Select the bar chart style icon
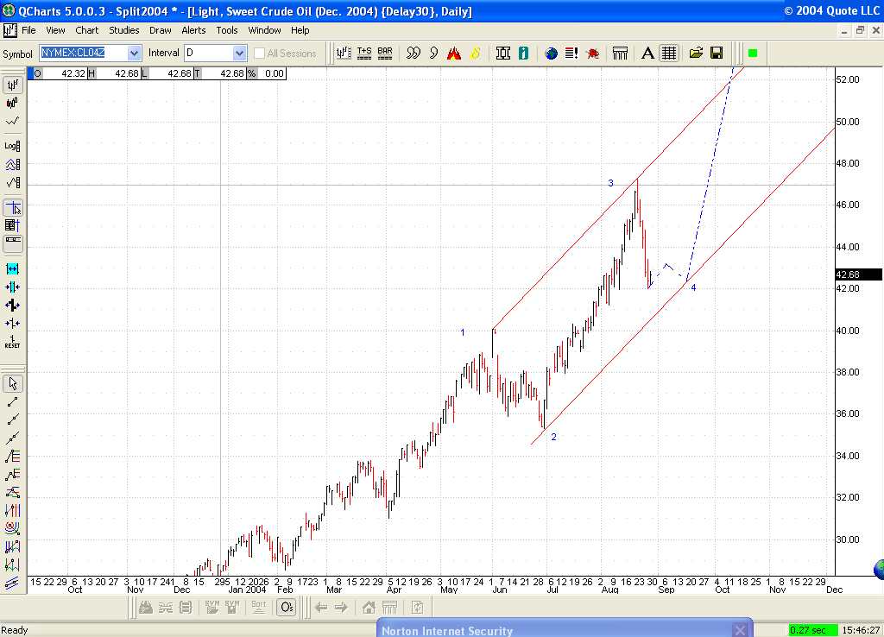This screenshot has width=884, height=637. pos(12,85)
